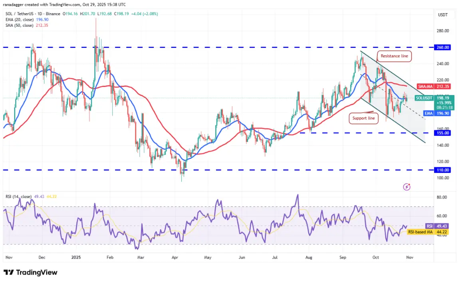Click the 110.00 horizontal level label

[x=442, y=170]
